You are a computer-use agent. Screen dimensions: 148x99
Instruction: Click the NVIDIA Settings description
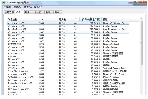point(111,86)
